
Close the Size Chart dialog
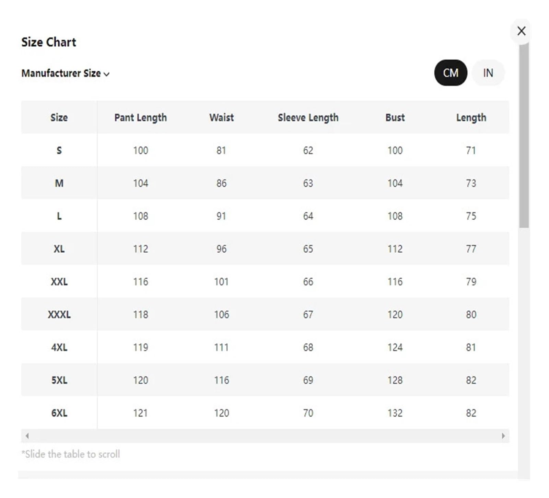tap(521, 31)
